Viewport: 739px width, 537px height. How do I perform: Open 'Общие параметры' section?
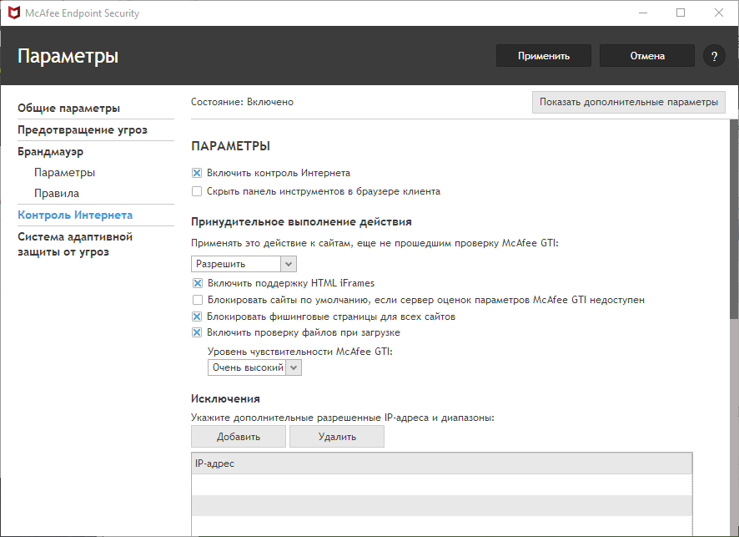[x=68, y=108]
